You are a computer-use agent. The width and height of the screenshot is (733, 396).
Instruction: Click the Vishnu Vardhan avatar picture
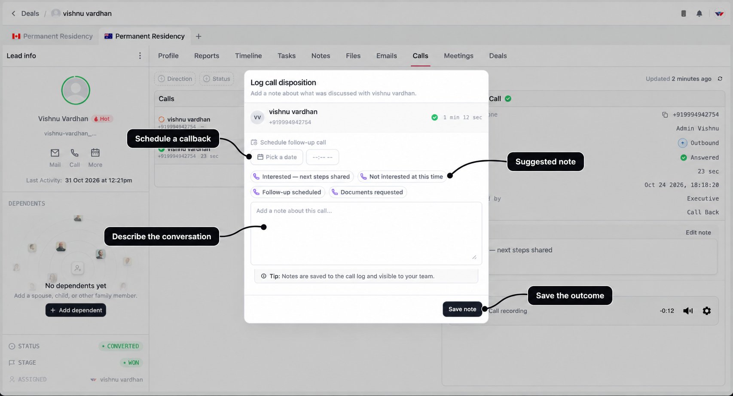point(76,90)
